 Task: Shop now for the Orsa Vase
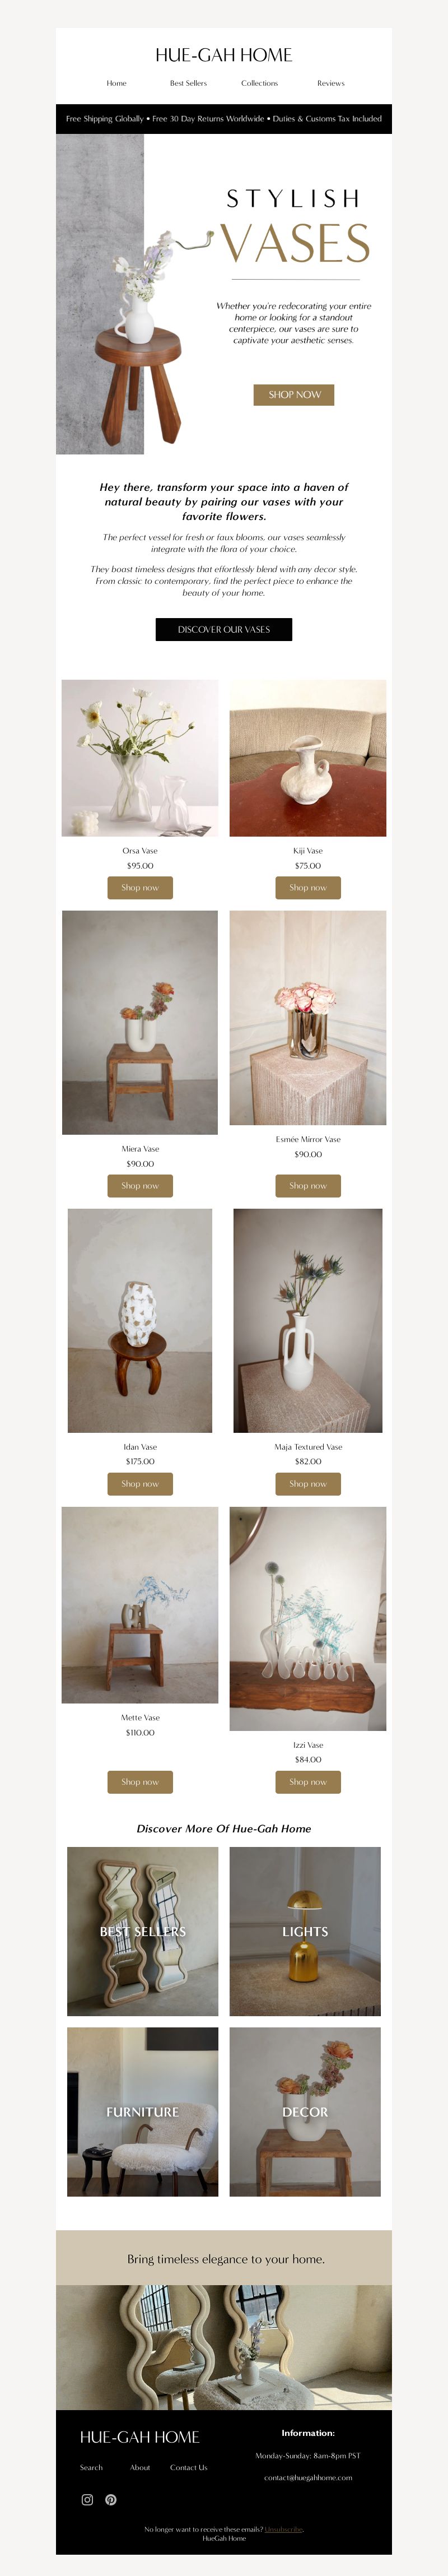tap(140, 887)
